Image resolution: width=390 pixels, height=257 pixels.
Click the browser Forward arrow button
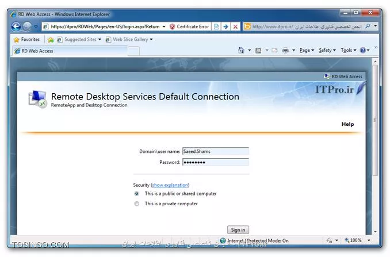click(x=27, y=26)
